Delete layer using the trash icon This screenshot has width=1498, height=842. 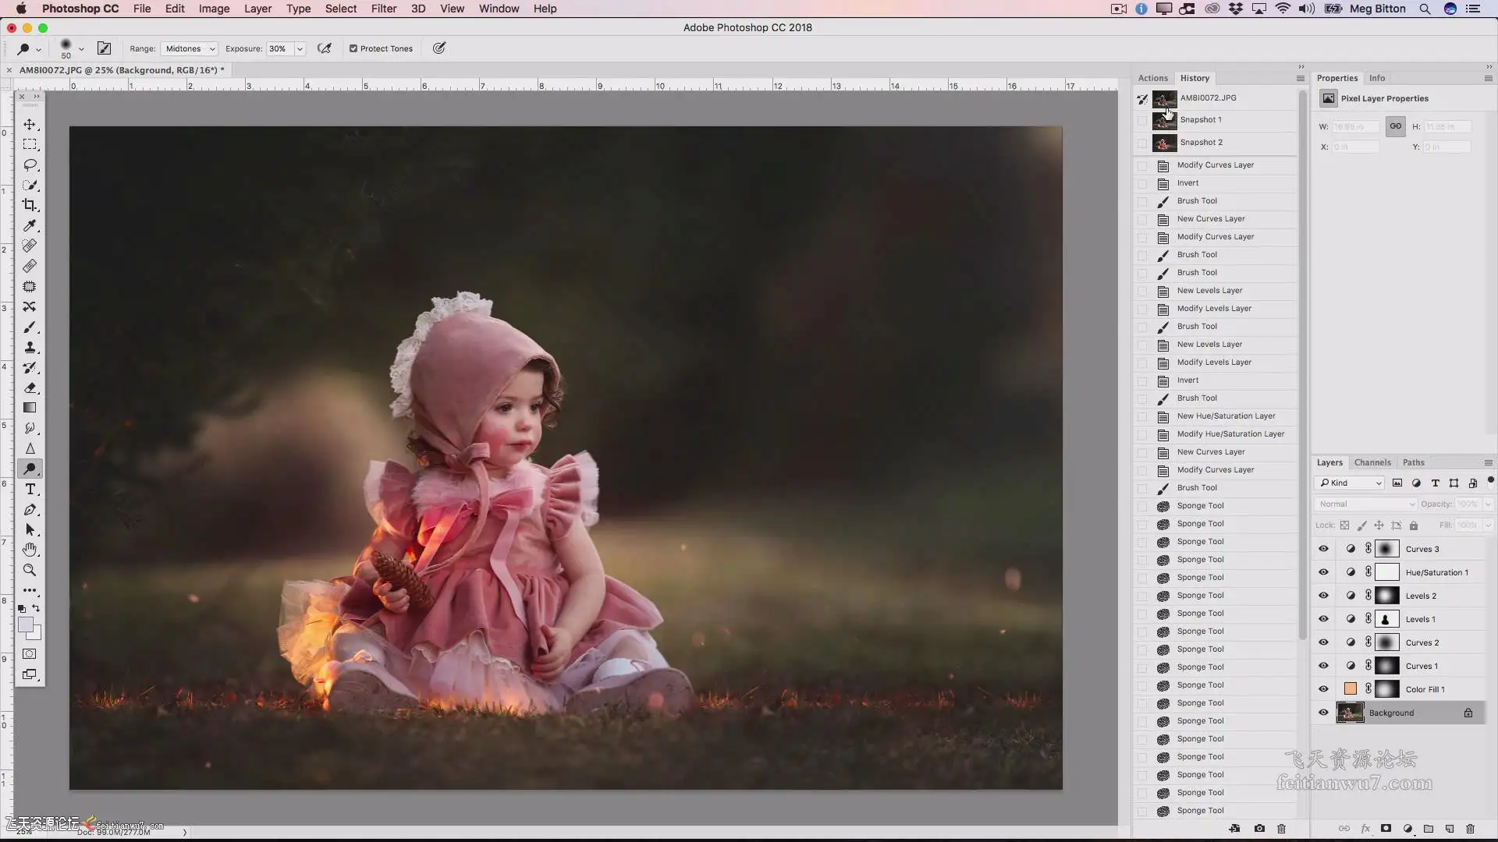click(1470, 829)
